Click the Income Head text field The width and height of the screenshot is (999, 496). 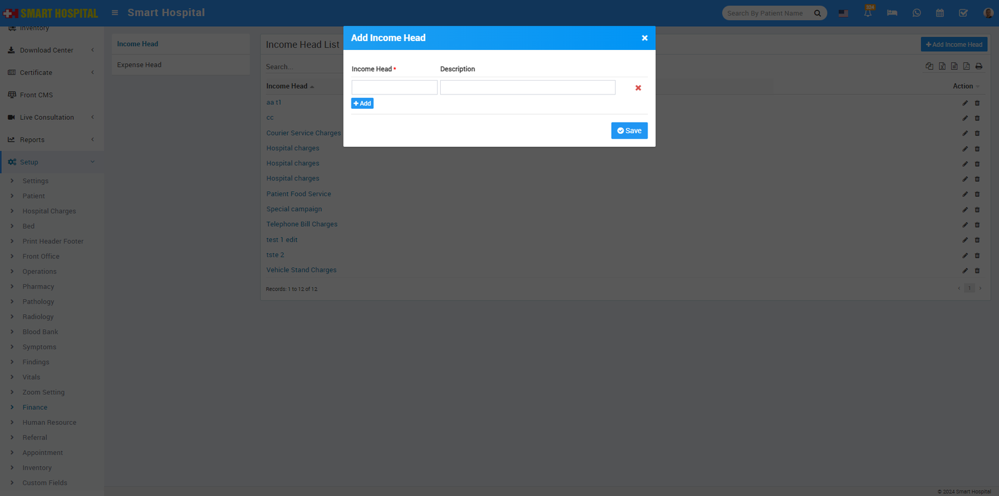coord(394,87)
